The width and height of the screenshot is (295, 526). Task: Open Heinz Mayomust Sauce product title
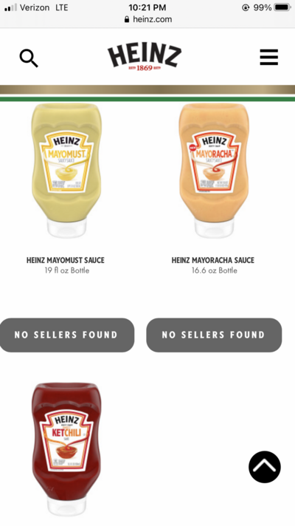tap(66, 260)
